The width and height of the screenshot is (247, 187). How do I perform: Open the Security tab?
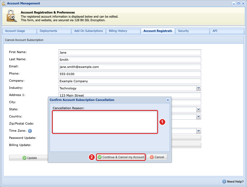192,31
